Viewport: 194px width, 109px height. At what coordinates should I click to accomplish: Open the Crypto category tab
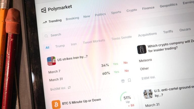(x=132, y=10)
